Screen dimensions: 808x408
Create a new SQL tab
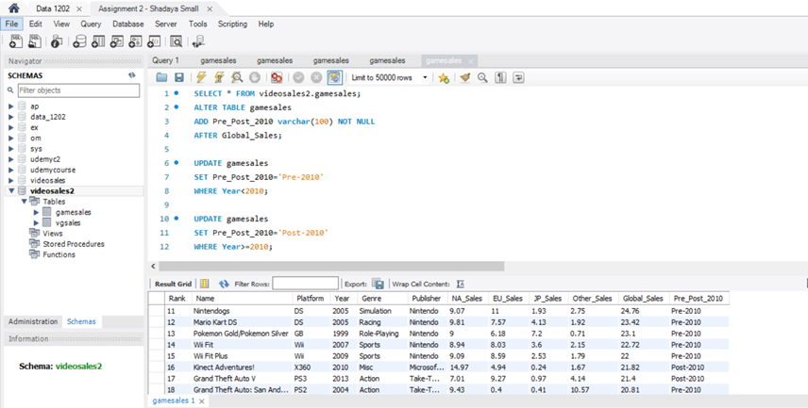coord(16,41)
